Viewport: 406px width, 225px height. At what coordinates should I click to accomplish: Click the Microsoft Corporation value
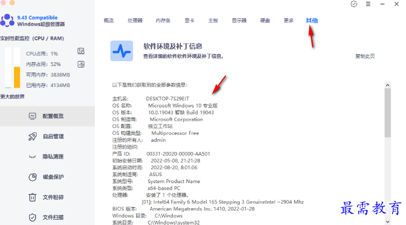pos(176,119)
